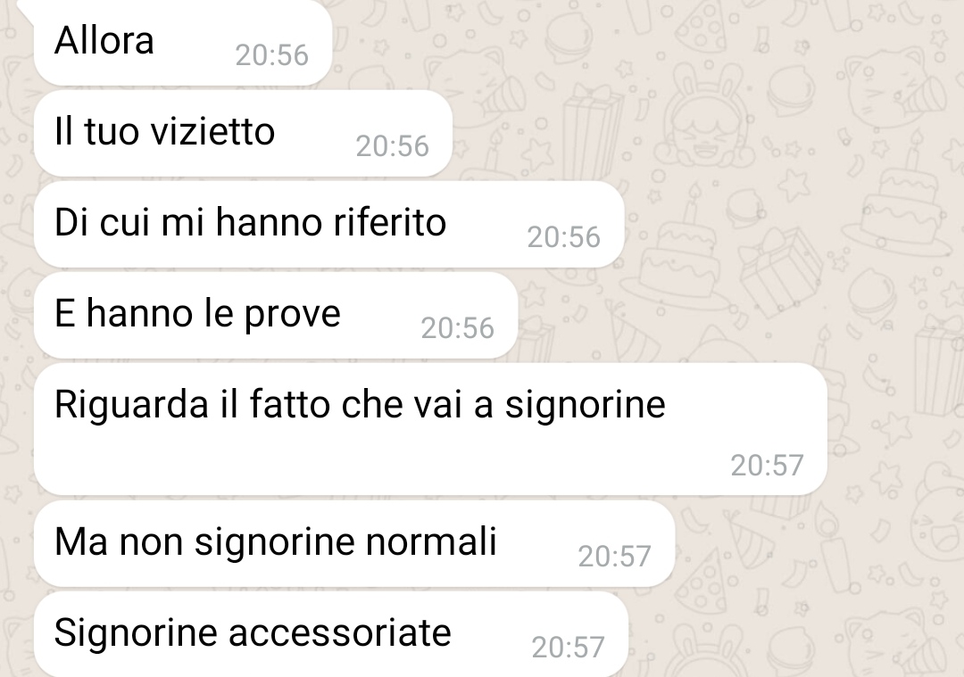Click the word 'vizietto' in the second message
Screen dimensions: 964x677
tap(212, 131)
